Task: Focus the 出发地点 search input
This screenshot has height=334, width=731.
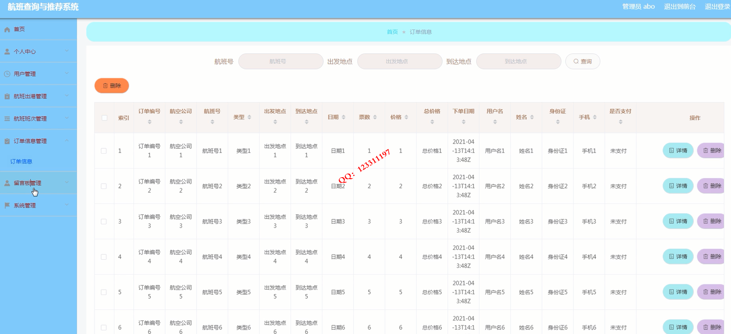Action: click(x=400, y=61)
